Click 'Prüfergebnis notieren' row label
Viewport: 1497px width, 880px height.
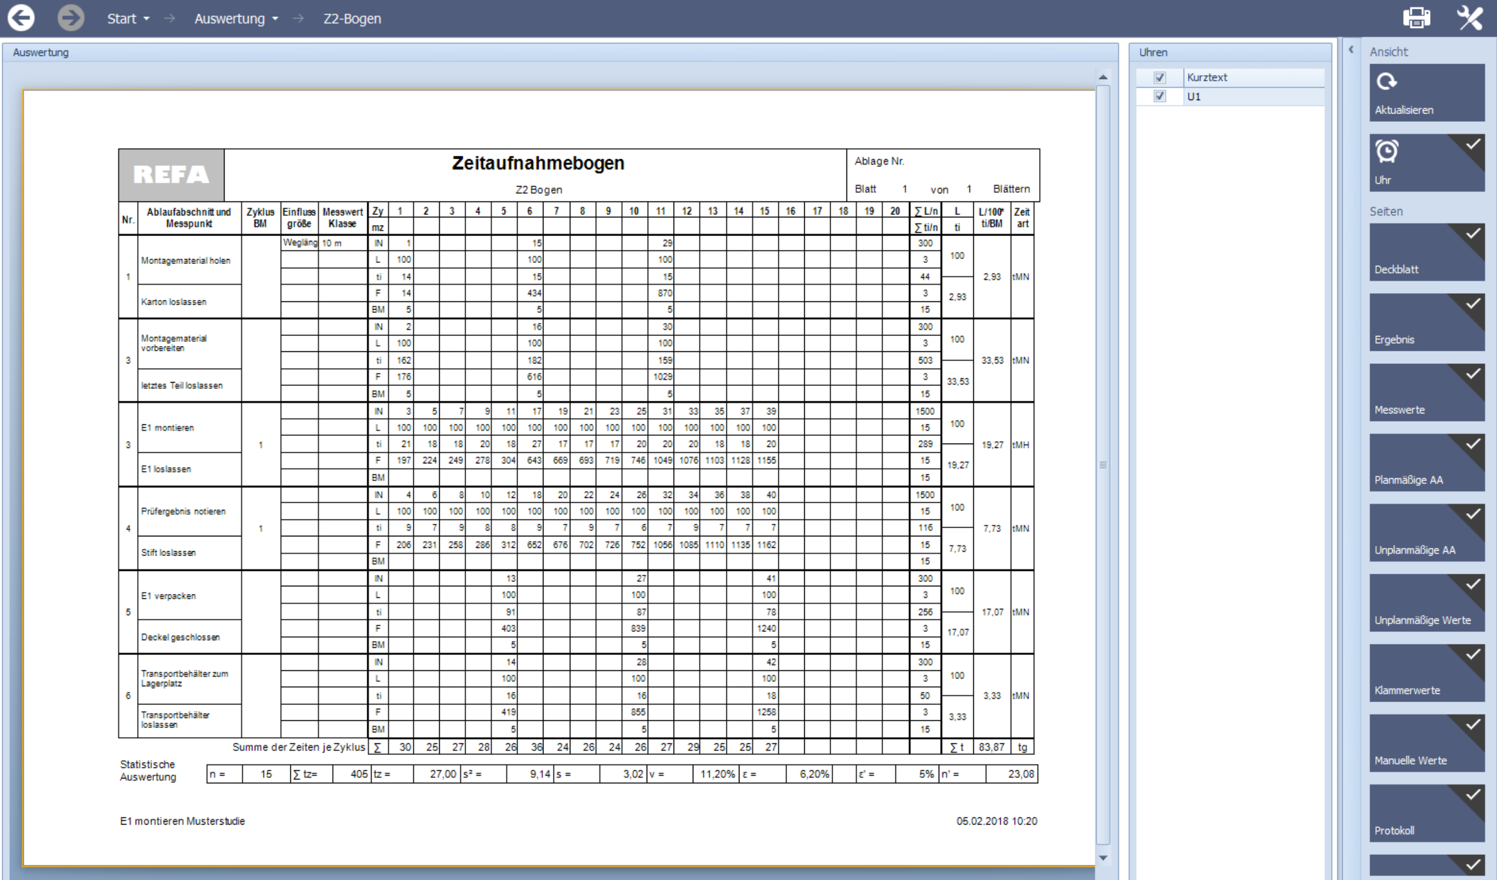(x=183, y=512)
